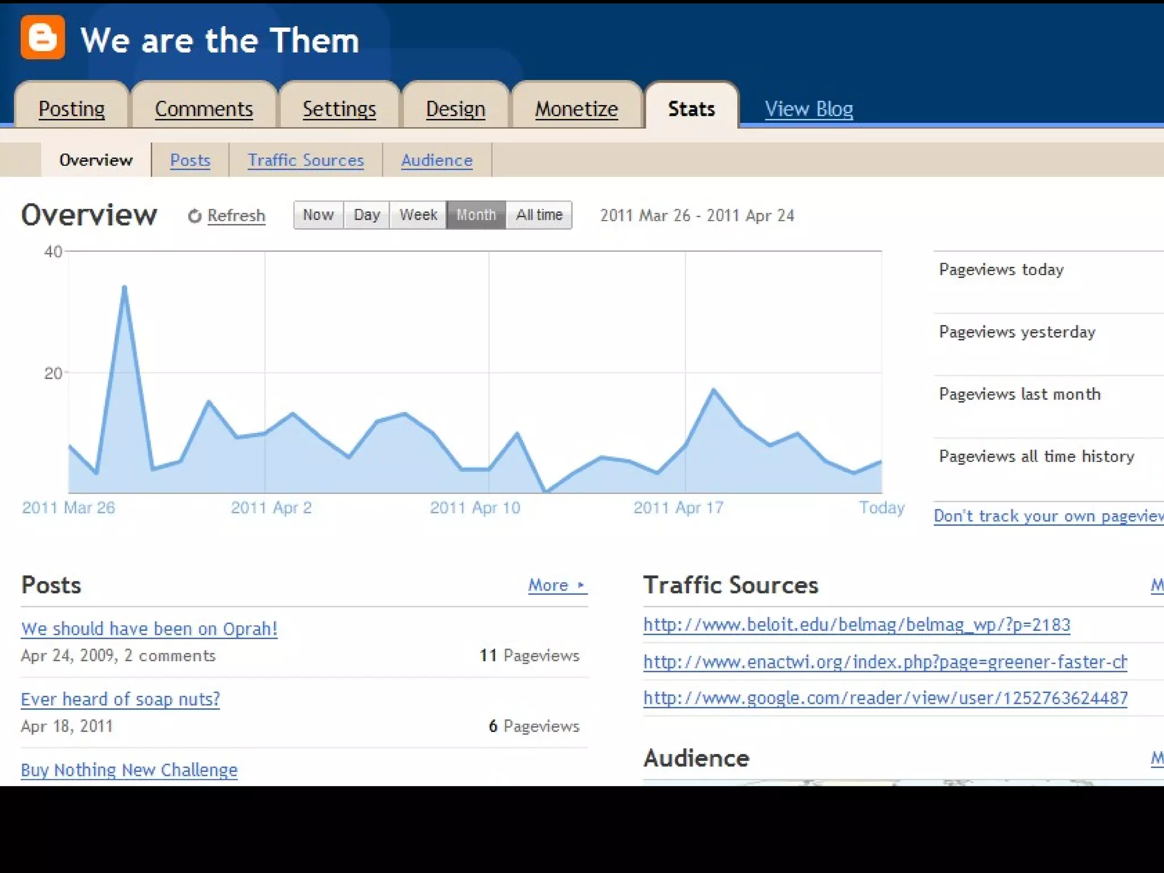
Task: Open the 'Ever heard of soap nuts?' post
Action: [120, 699]
